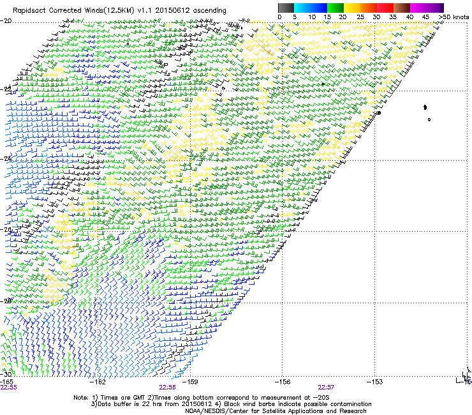Click the purple '22:55' time label
The image size is (472, 415).
pos(9,388)
